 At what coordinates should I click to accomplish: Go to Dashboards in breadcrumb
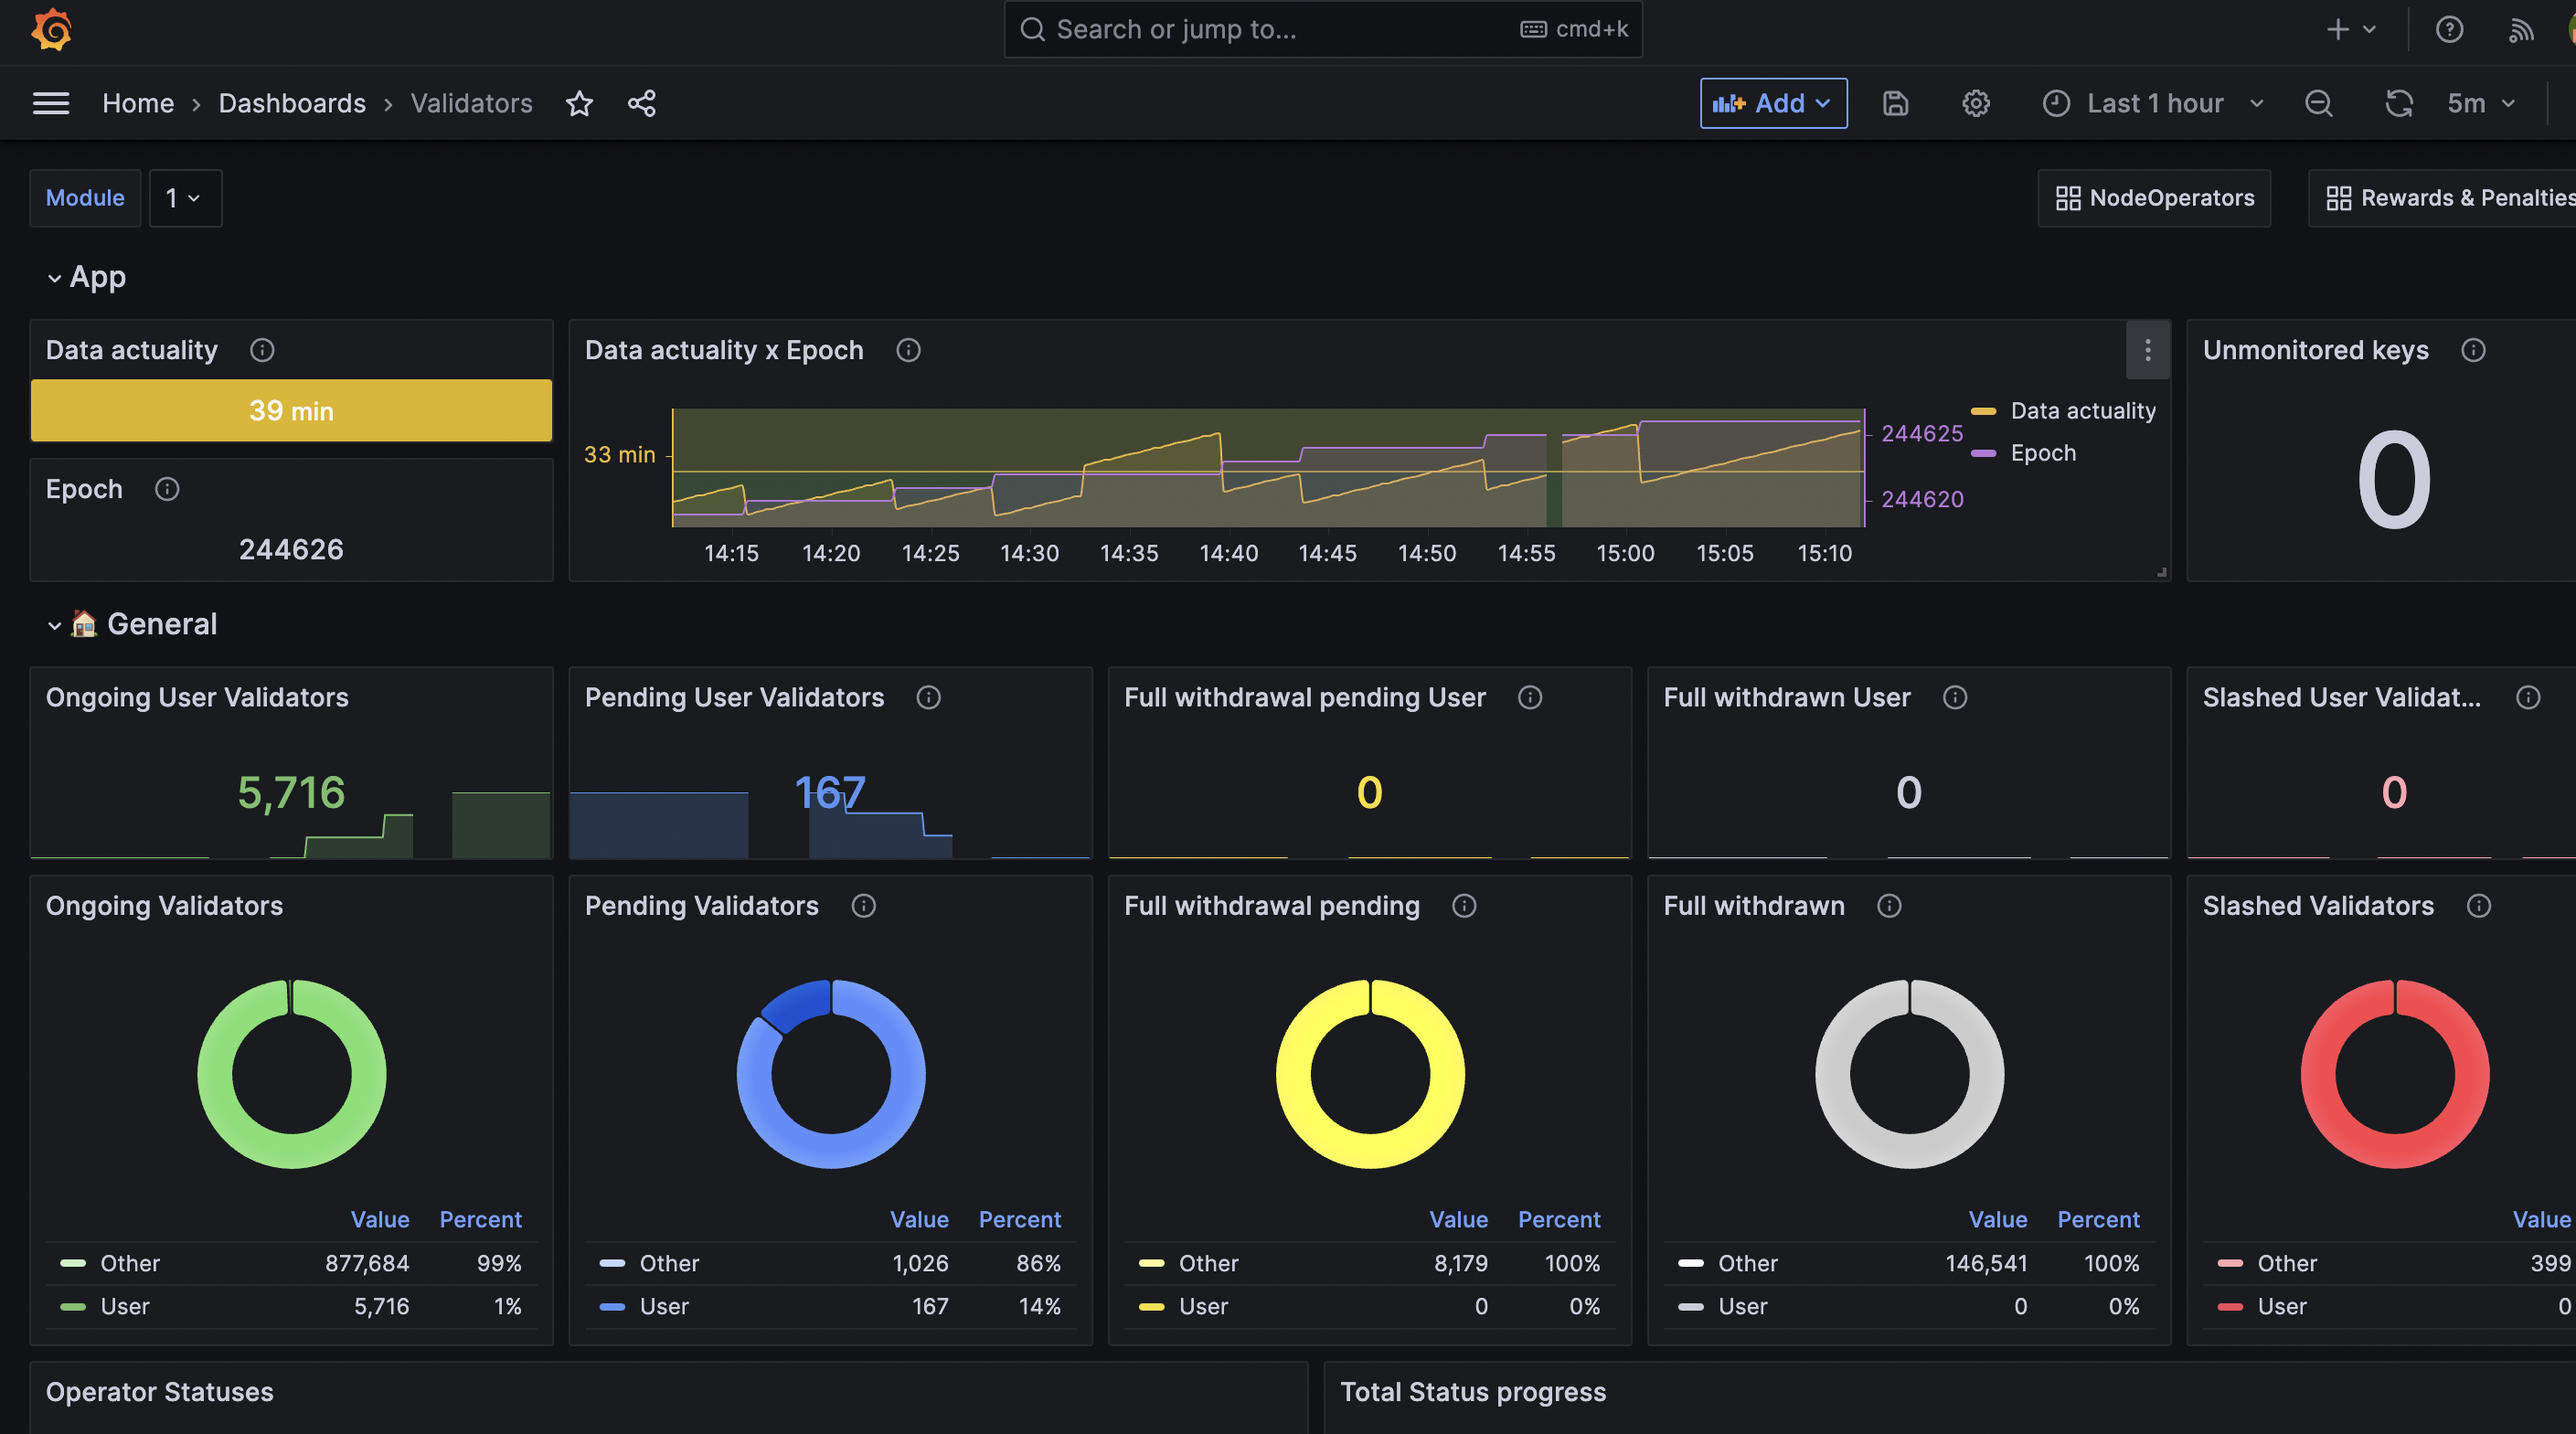click(x=292, y=103)
